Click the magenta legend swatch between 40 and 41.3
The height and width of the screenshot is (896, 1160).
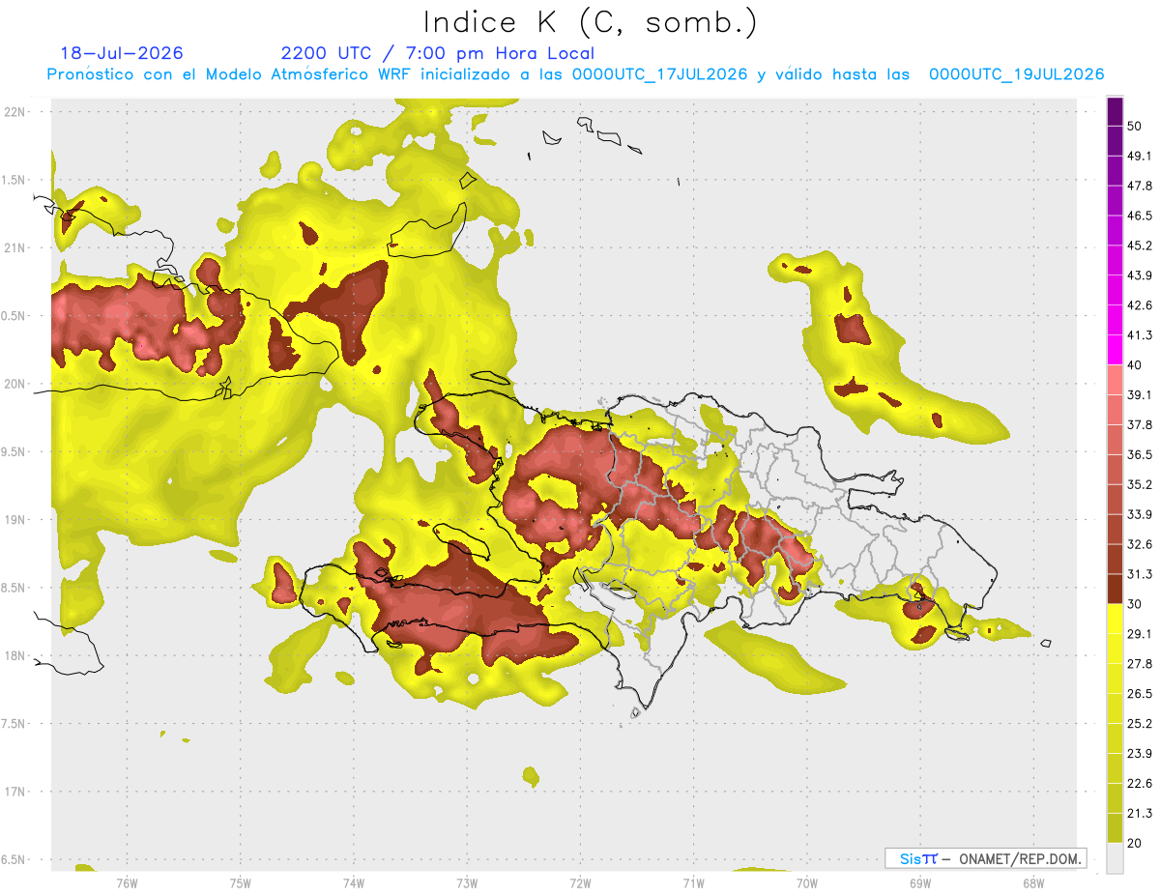(x=1116, y=350)
